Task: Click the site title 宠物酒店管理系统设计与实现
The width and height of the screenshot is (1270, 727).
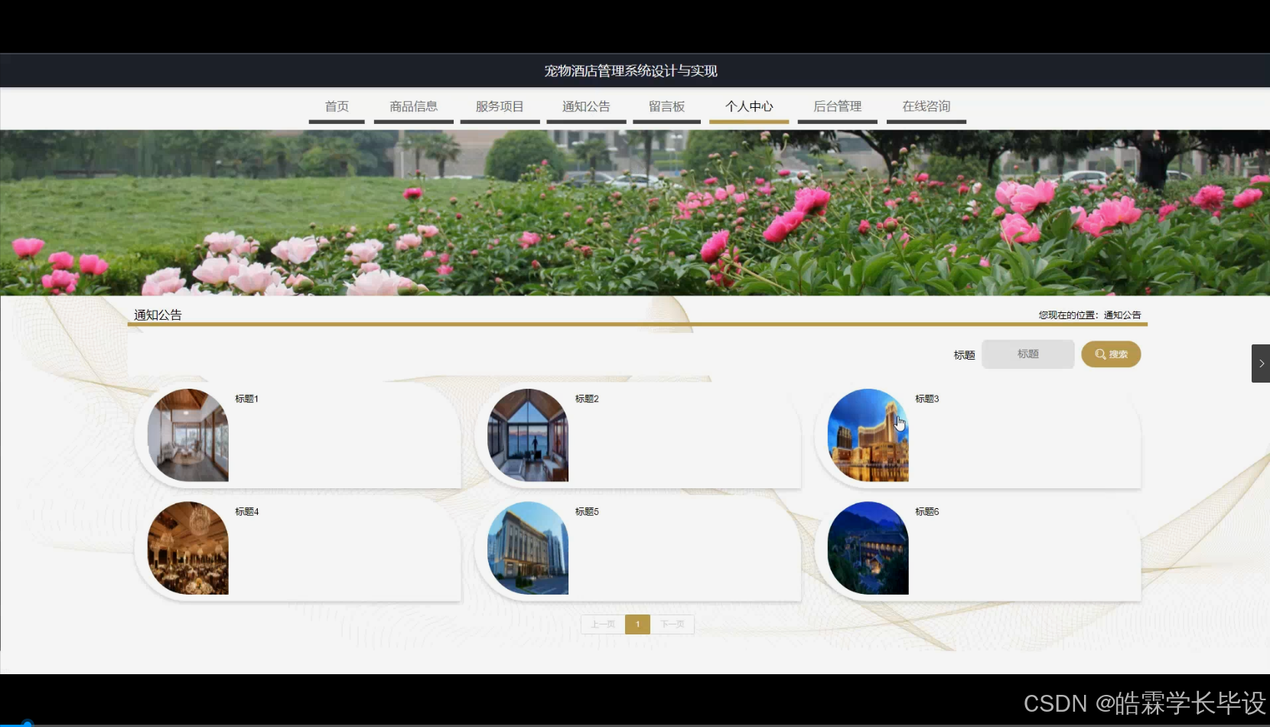Action: [x=631, y=71]
